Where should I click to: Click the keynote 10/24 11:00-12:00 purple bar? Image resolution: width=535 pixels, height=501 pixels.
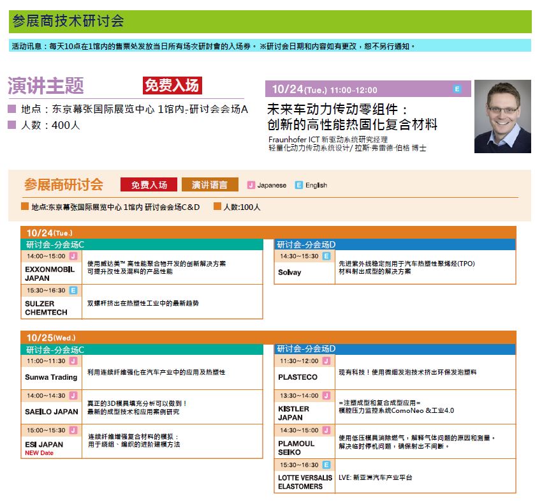tap(368, 89)
